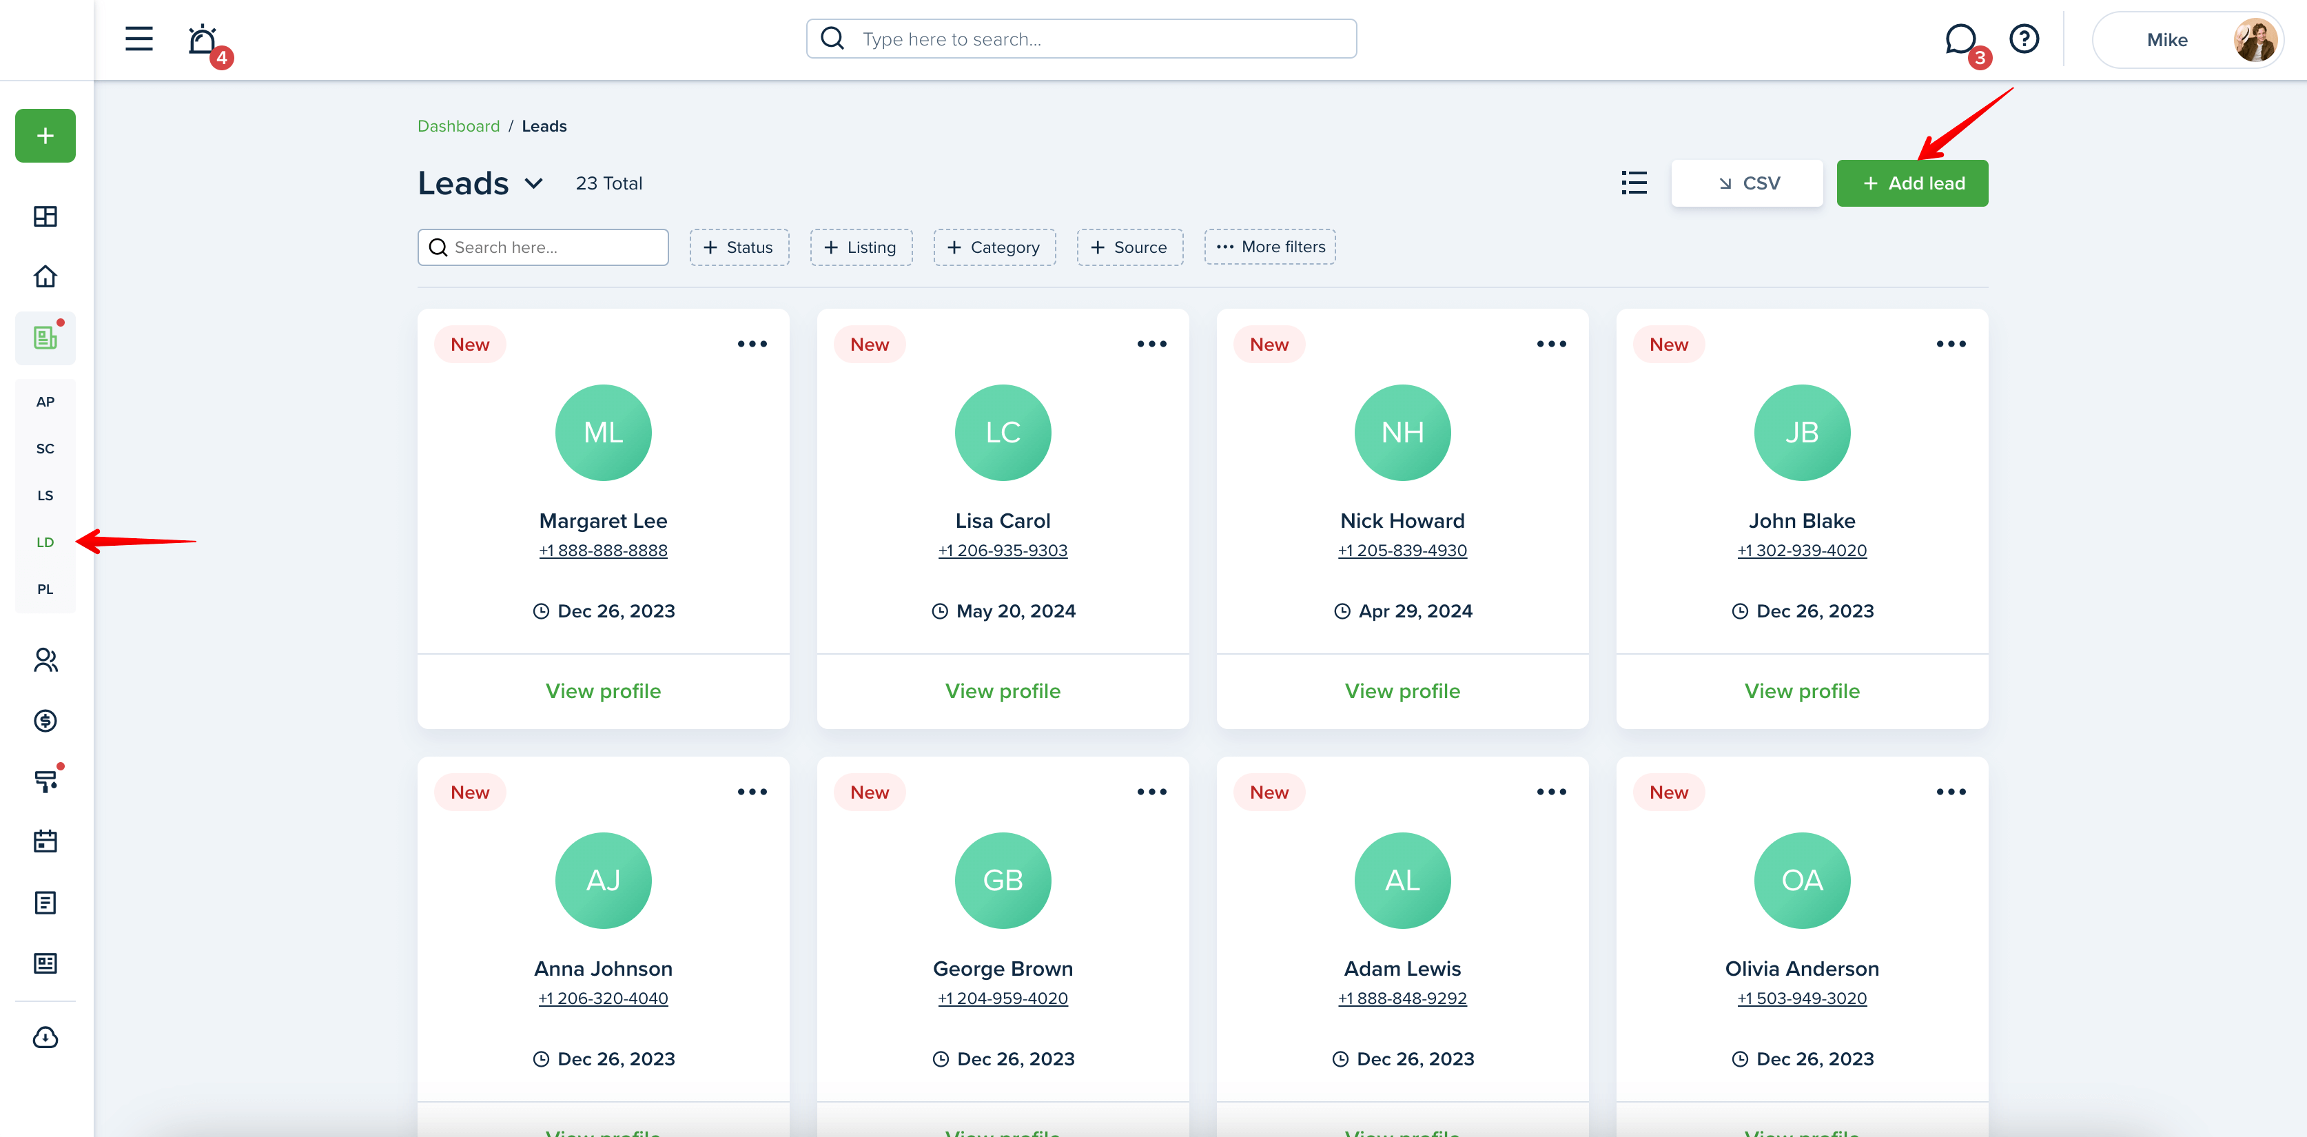The image size is (2307, 1137).
Task: Click the ML avatar of Margaret Lee
Action: [x=604, y=433]
